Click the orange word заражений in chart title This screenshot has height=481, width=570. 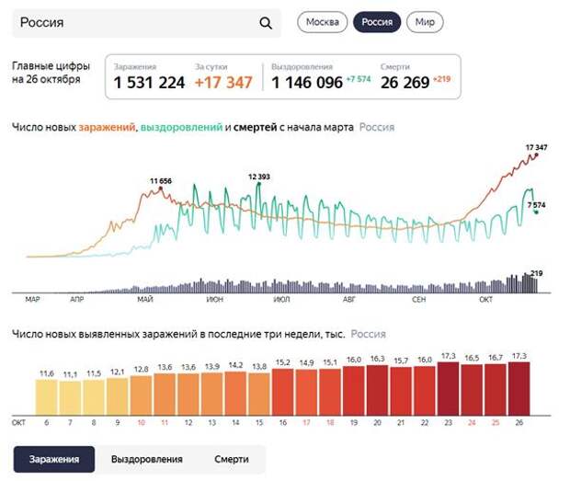(107, 127)
